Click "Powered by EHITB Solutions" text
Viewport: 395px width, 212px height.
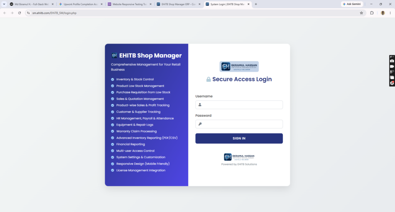(x=239, y=164)
